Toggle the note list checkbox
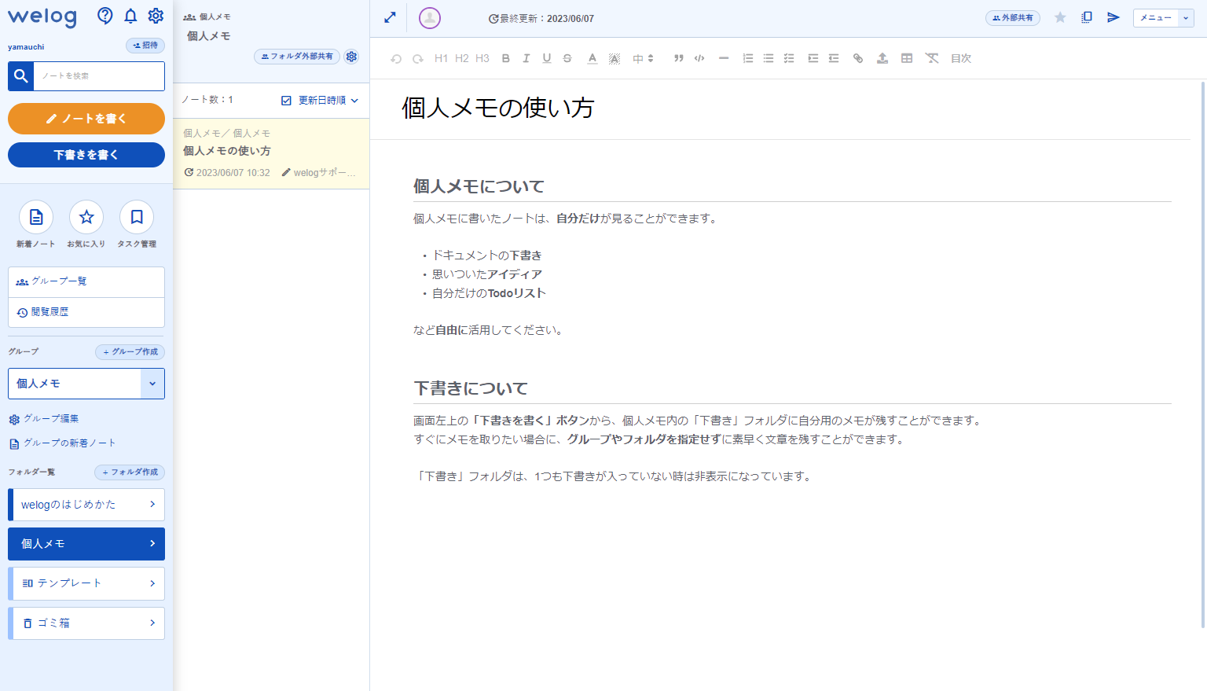This screenshot has height=691, width=1207. click(x=286, y=101)
